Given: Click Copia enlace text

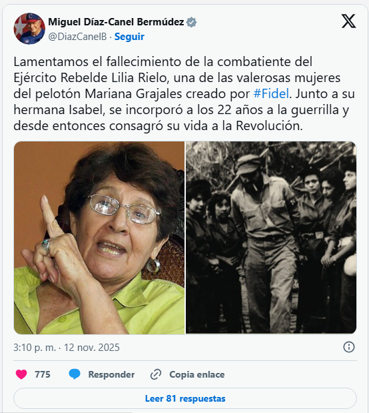Looking at the screenshot, I should tap(197, 374).
